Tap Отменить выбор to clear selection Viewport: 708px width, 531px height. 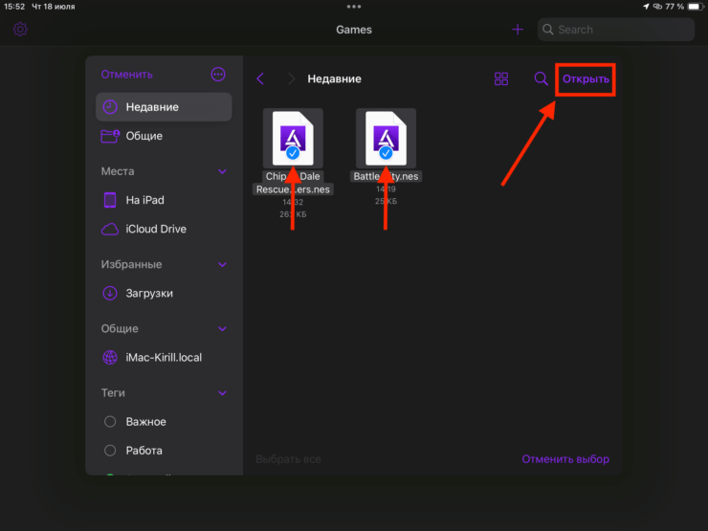(564, 459)
